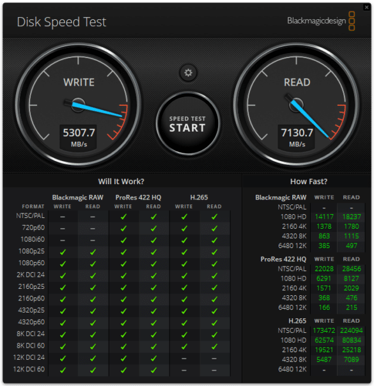
Task: Click Blackmagic RAW 2160 4K write value 1378
Action: tap(324, 226)
